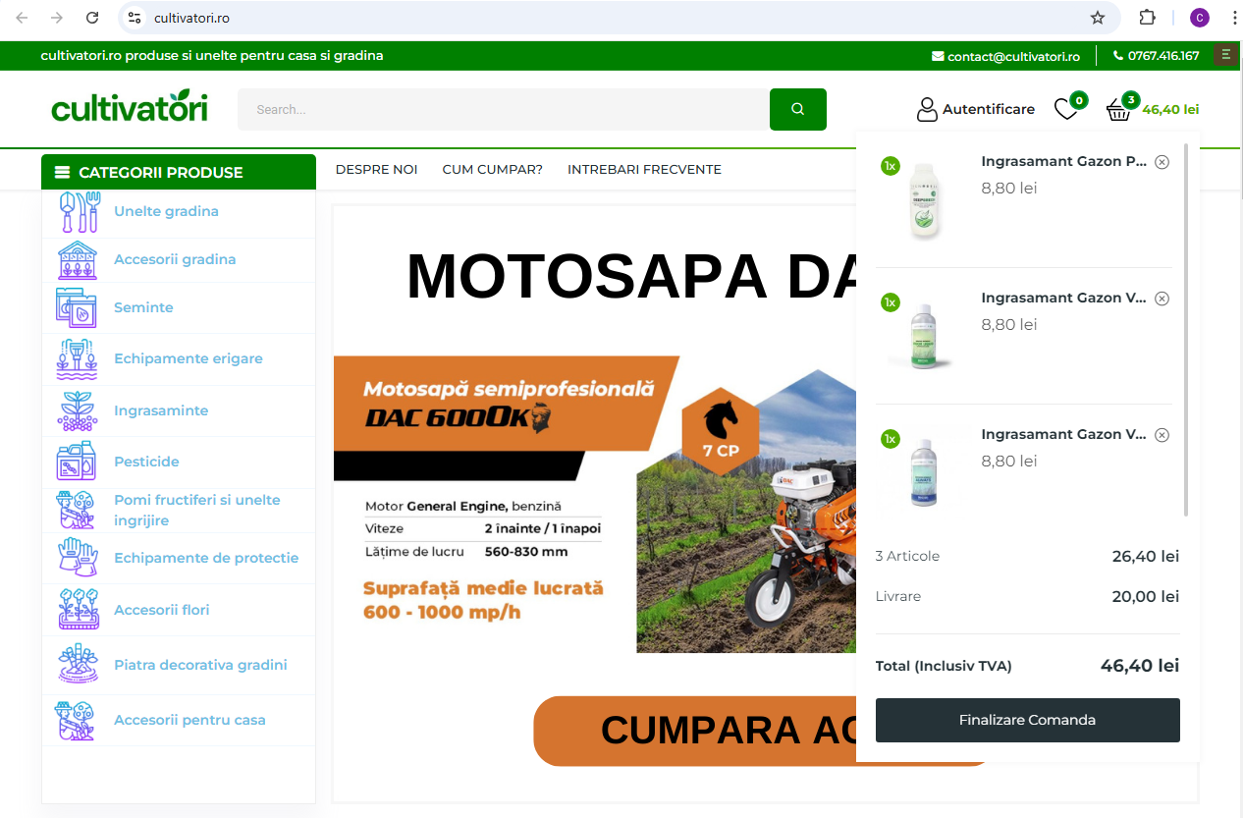Image resolution: width=1243 pixels, height=818 pixels.
Task: Click the contact@cultivatori.ro email link
Action: 1005,56
